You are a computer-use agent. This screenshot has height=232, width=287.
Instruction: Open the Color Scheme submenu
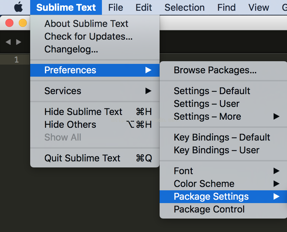click(223, 184)
